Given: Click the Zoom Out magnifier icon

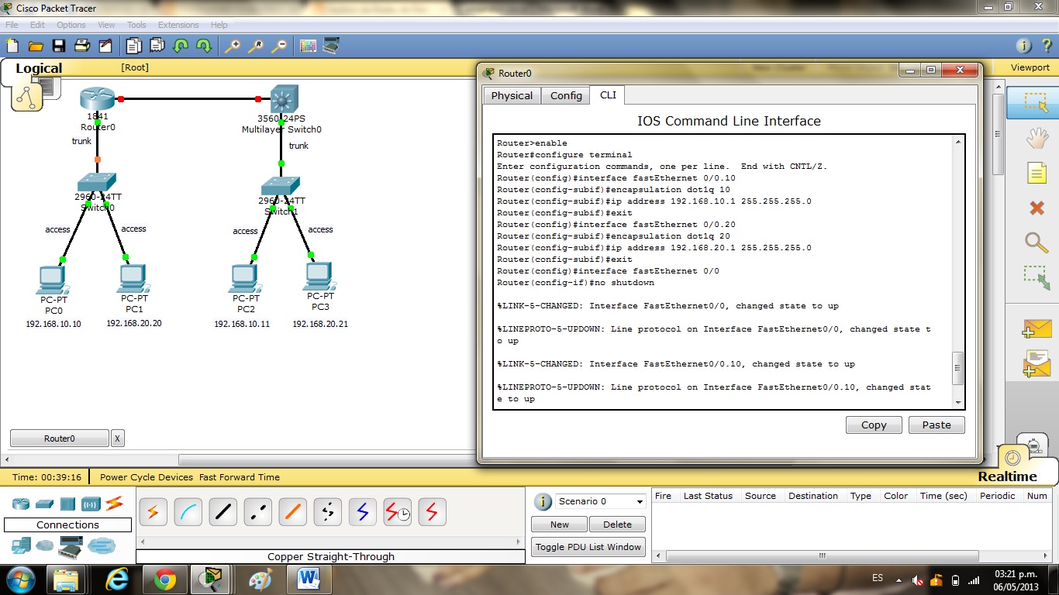Looking at the screenshot, I should [x=279, y=46].
